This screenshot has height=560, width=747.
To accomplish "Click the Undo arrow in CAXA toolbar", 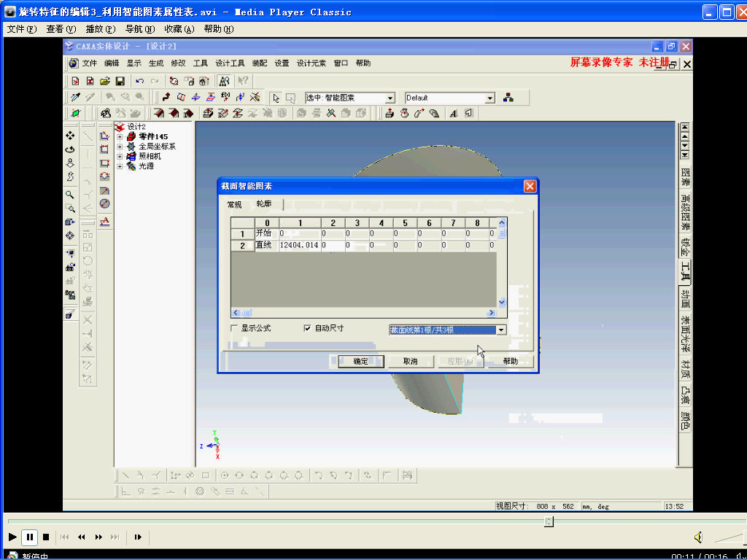I will [139, 80].
